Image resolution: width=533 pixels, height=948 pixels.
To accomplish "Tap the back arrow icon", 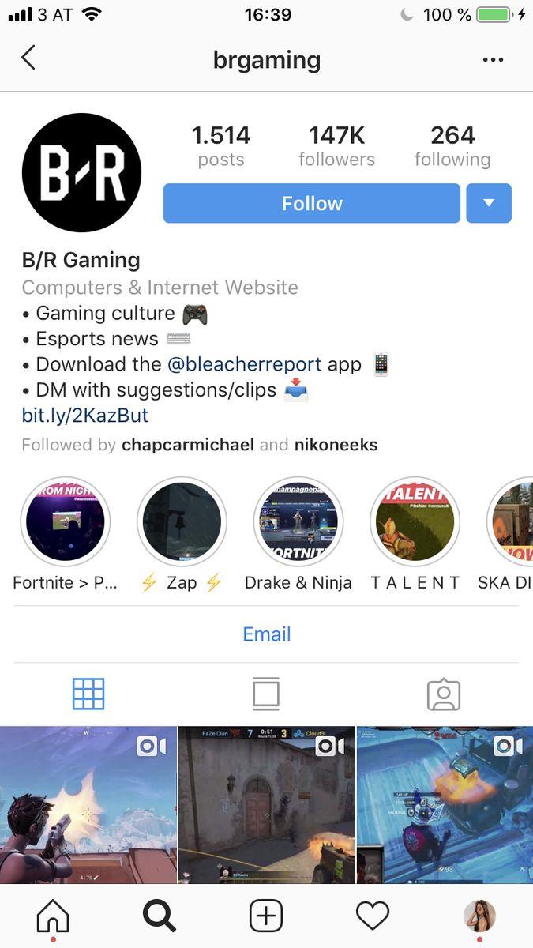I will point(28,58).
